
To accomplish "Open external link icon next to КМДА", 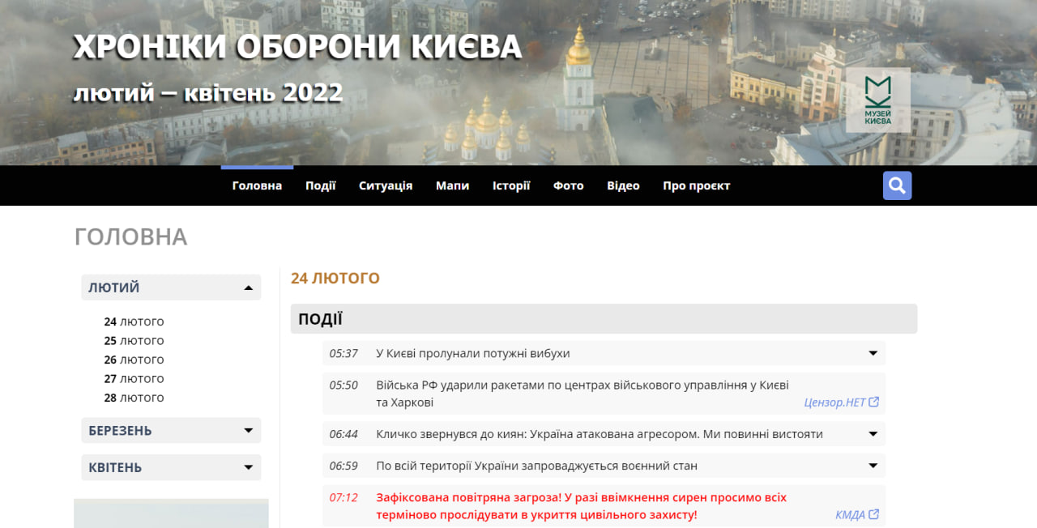I will click(x=874, y=515).
